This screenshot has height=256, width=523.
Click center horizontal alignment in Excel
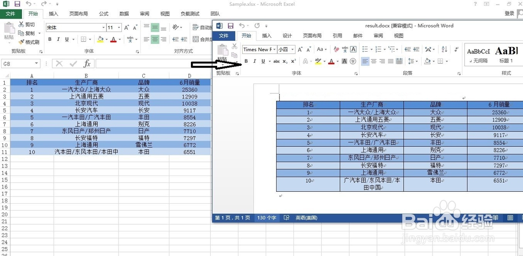(155, 39)
